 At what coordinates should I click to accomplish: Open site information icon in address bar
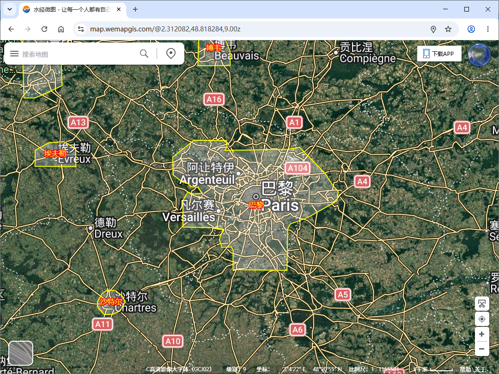tap(81, 29)
